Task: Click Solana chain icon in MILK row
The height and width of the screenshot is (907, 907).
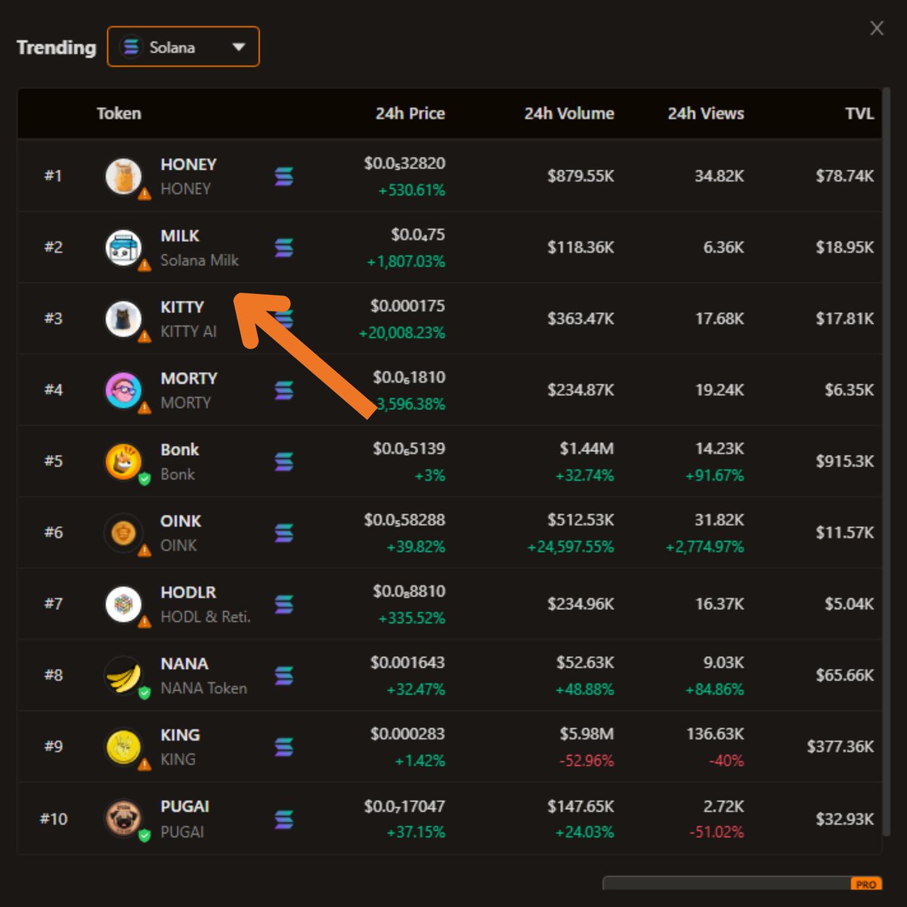Action: click(x=284, y=247)
